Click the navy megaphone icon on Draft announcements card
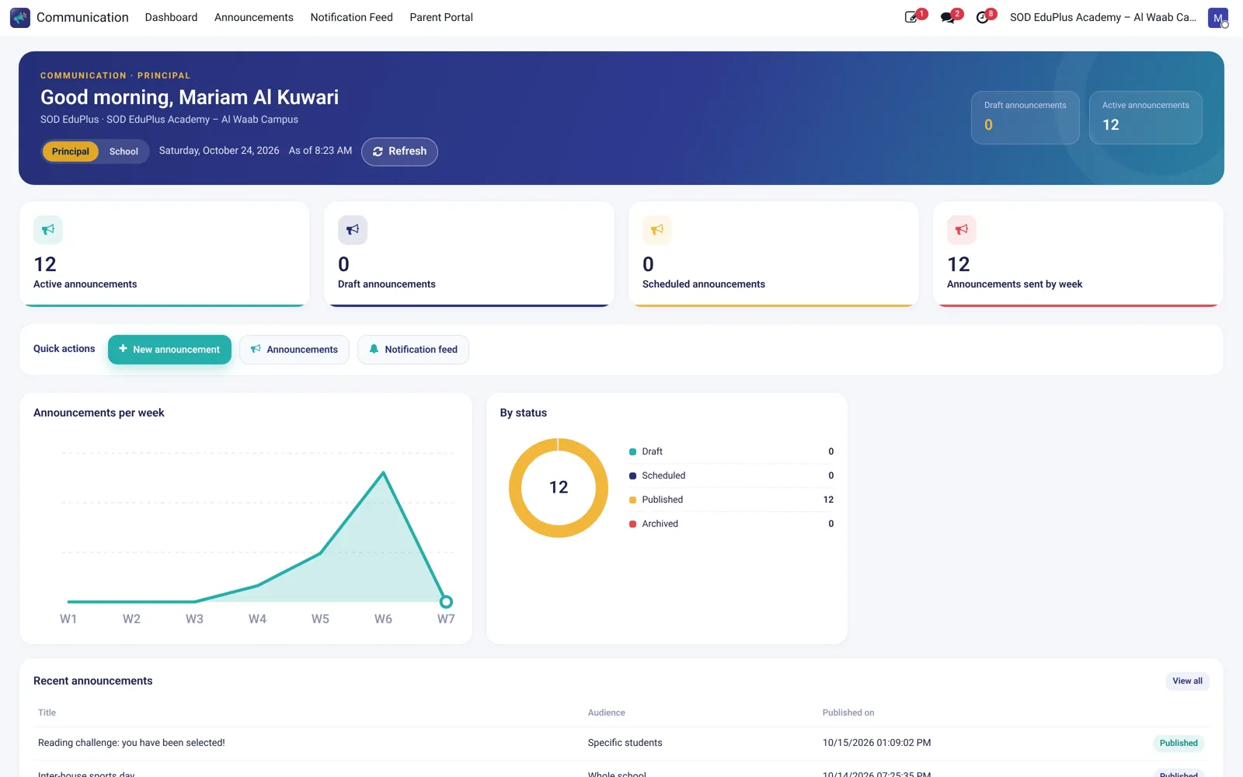 pyautogui.click(x=353, y=230)
